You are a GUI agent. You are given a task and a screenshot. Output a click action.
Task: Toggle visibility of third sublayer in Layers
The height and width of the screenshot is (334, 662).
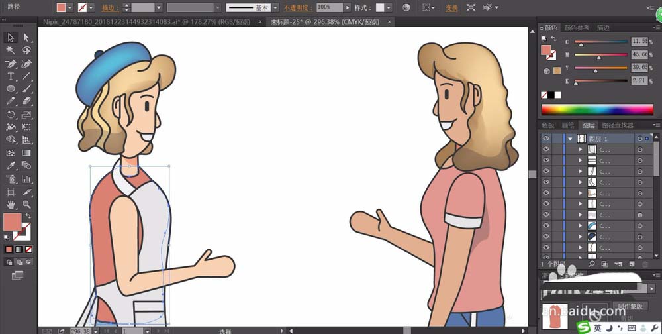[546, 171]
